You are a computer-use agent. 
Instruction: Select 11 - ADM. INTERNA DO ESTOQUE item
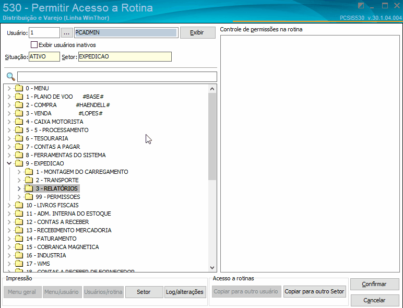68,214
